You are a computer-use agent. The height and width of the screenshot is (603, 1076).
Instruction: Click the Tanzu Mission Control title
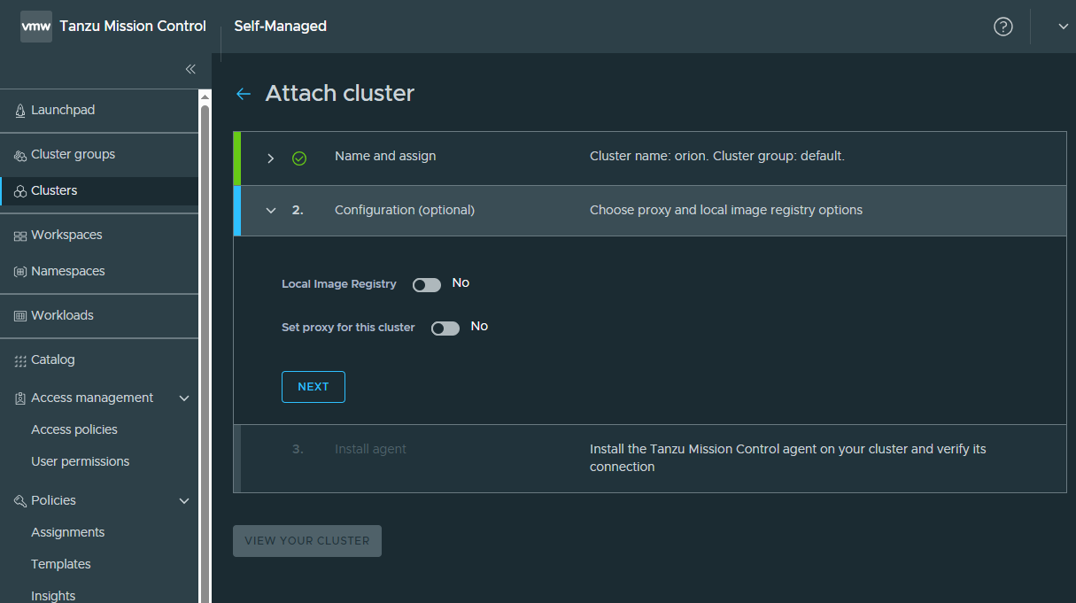click(133, 27)
